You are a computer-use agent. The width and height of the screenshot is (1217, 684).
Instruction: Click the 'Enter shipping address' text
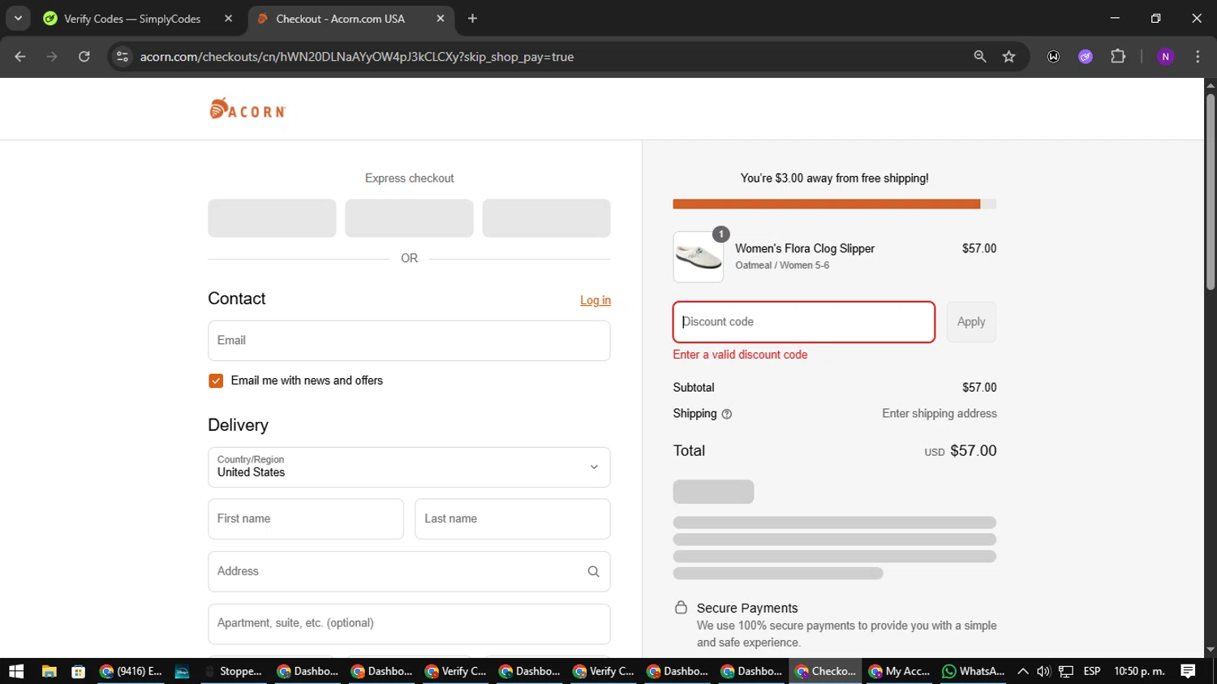[940, 414]
